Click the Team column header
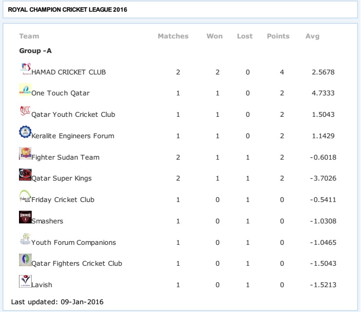 click(29, 36)
